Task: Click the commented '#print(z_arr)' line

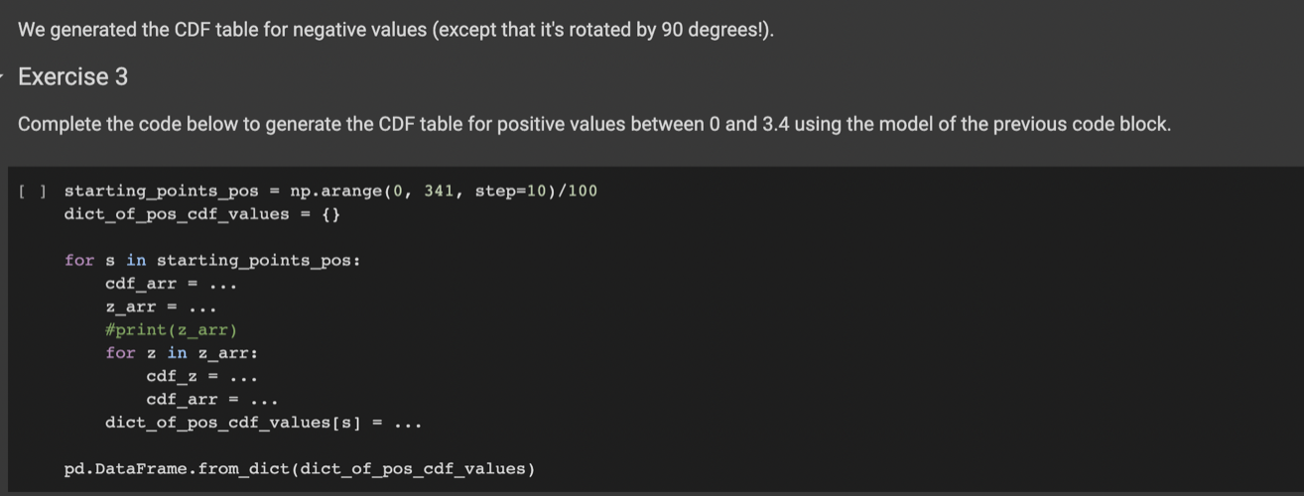Action: [x=172, y=330]
